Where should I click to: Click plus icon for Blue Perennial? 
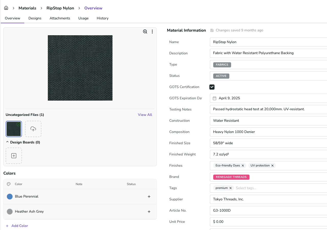point(149,197)
